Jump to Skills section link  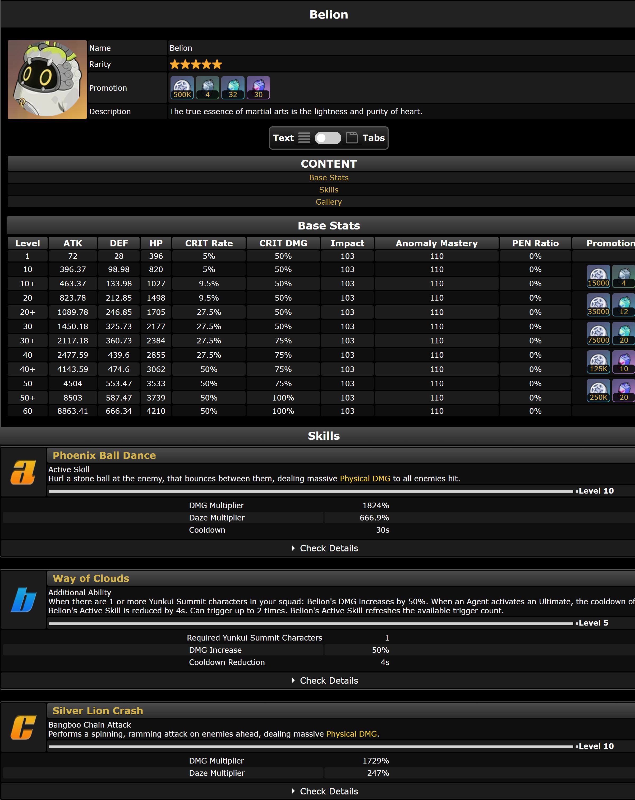click(x=329, y=190)
